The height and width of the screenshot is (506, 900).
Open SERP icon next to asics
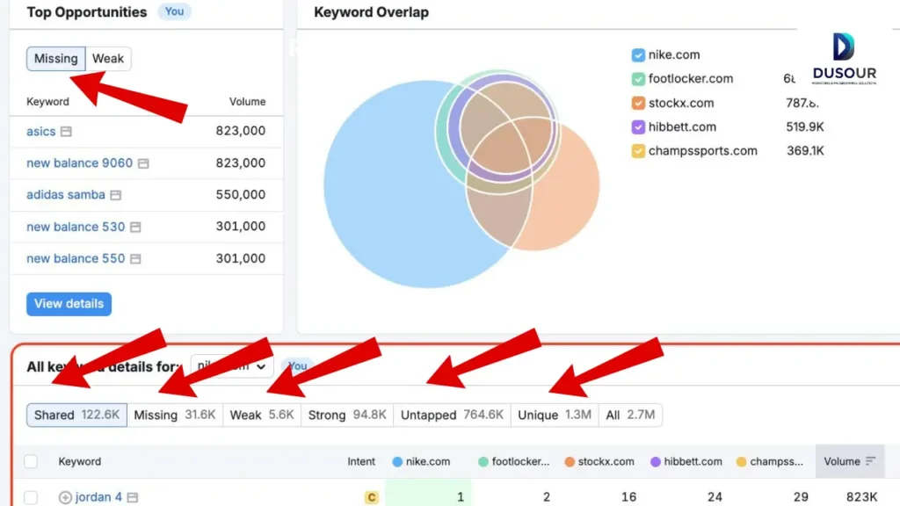click(x=66, y=132)
